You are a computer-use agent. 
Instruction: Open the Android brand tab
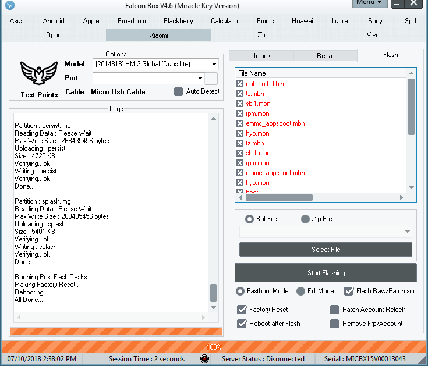tap(54, 21)
